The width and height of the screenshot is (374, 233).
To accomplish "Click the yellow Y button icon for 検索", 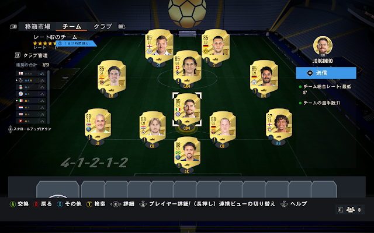I will (x=89, y=204).
